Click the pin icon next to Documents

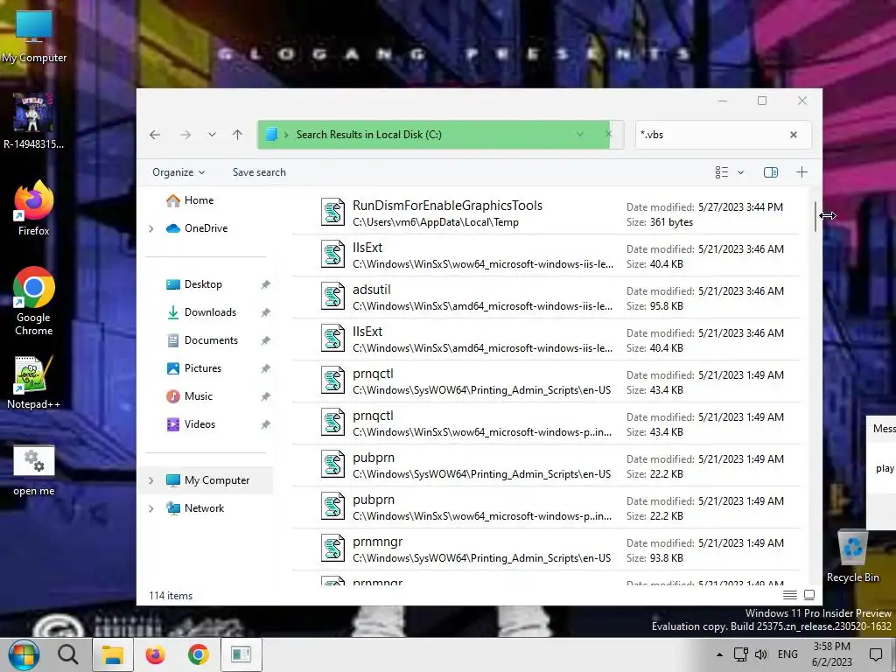tap(266, 340)
